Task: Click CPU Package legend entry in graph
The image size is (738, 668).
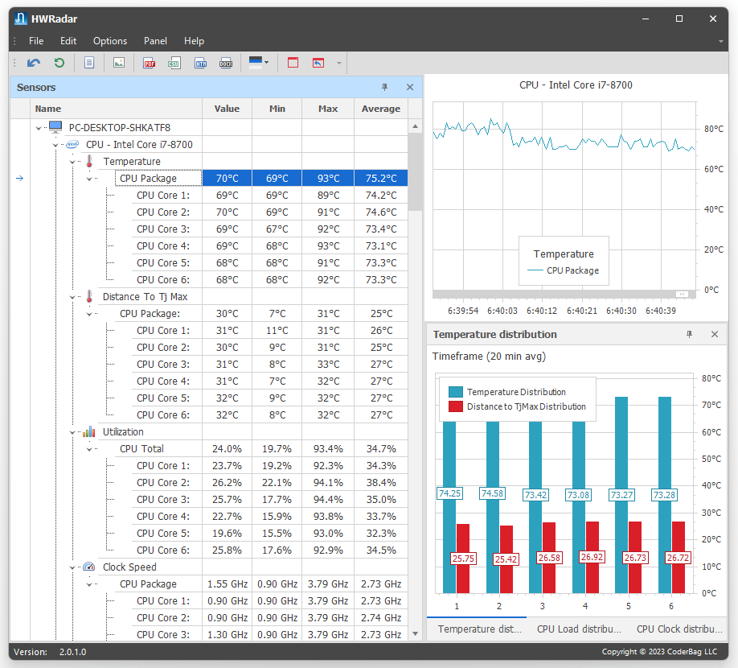Action: [x=564, y=270]
